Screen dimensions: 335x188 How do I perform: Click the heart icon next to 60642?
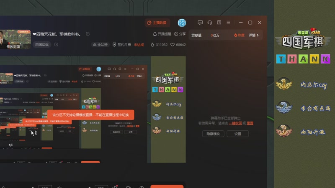click(173, 45)
